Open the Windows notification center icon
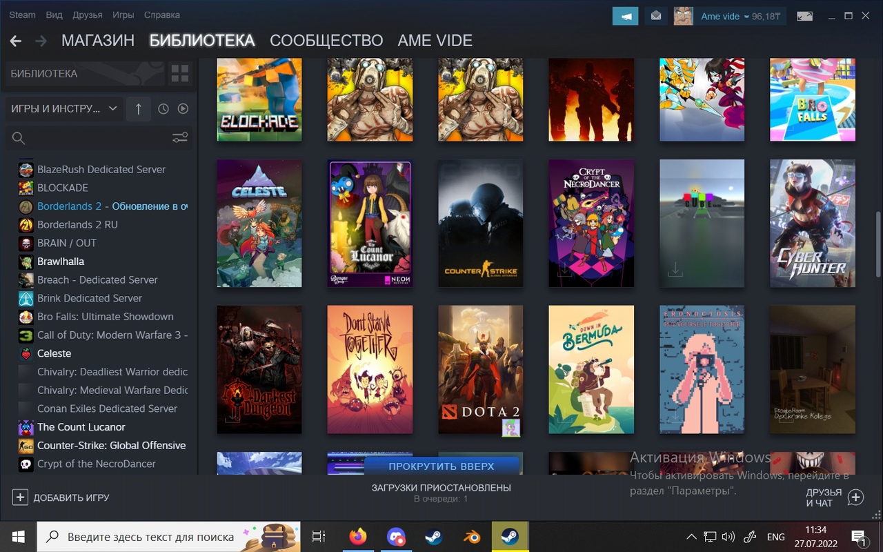The width and height of the screenshot is (883, 552). point(859,536)
